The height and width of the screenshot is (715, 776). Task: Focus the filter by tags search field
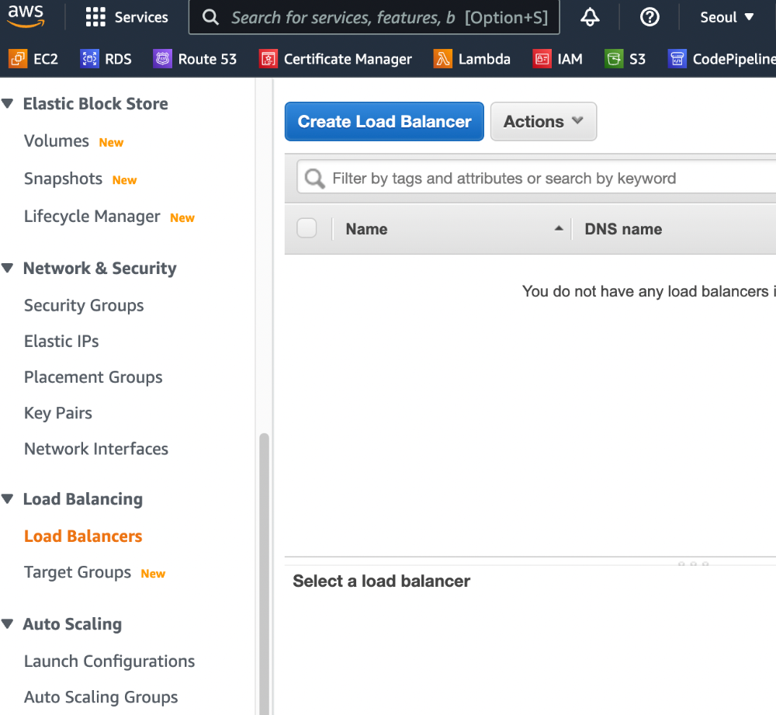[x=537, y=179]
